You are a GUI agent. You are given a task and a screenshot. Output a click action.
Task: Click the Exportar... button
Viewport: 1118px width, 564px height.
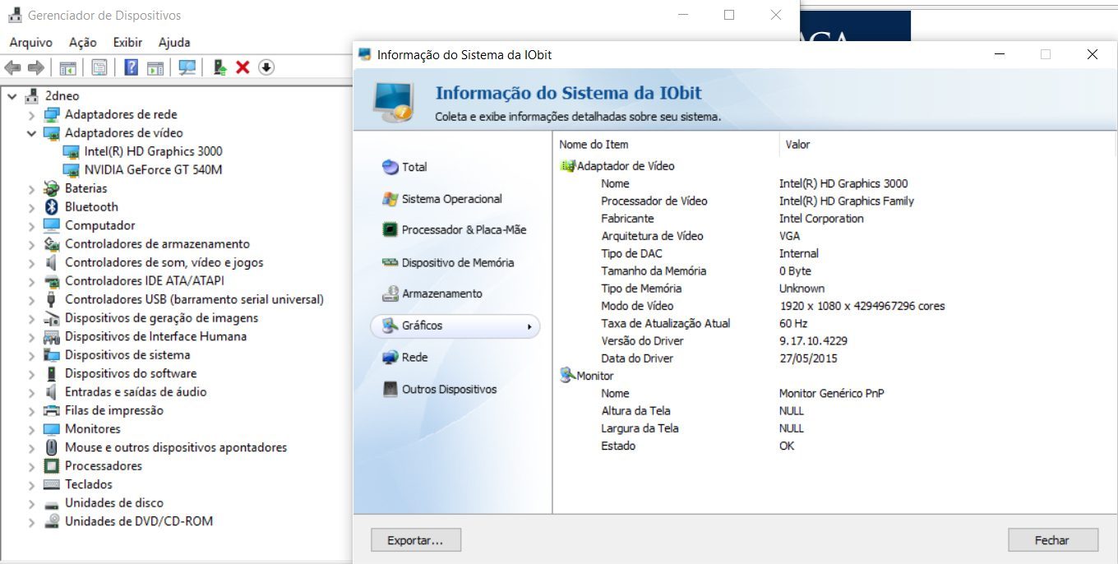click(415, 540)
